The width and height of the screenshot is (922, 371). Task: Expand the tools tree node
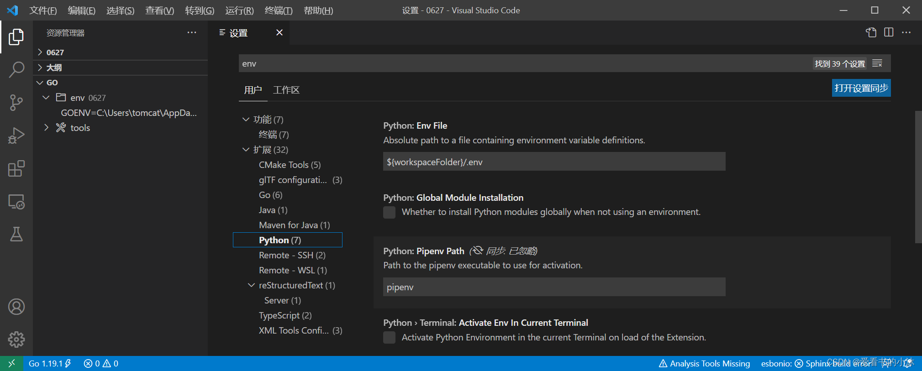(x=46, y=128)
